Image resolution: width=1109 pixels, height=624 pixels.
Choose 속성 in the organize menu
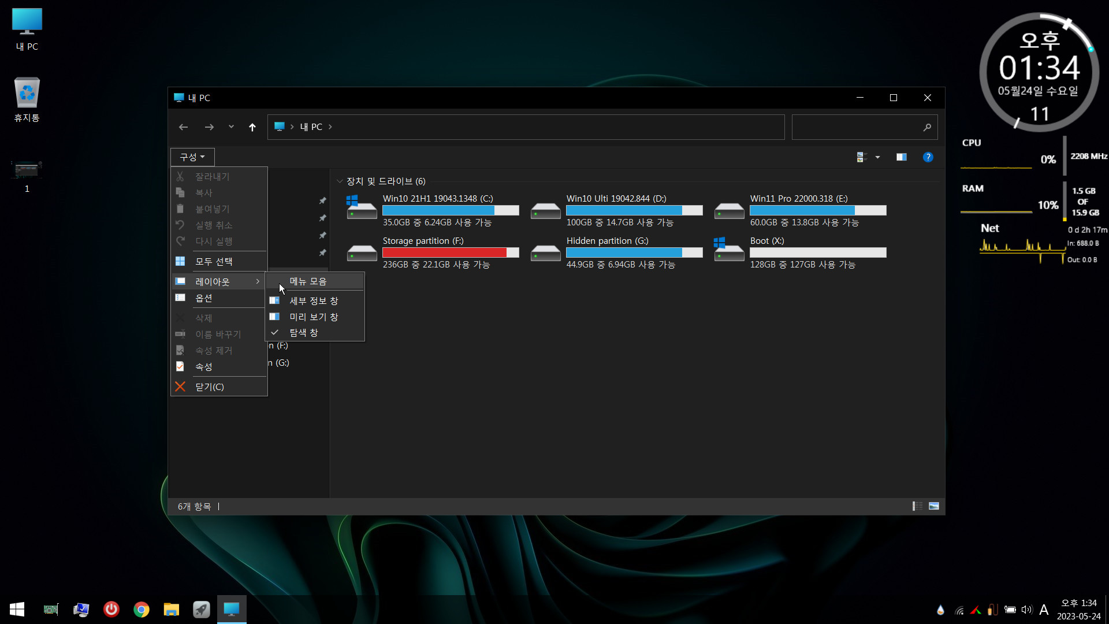coord(219,367)
